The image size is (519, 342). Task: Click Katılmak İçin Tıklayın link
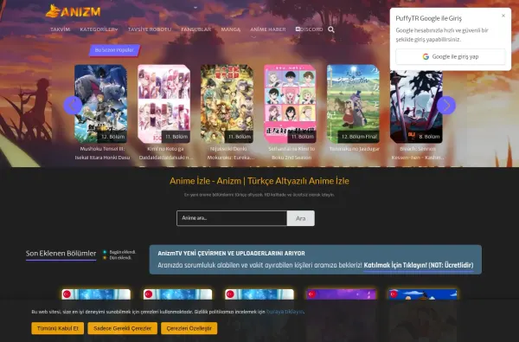tap(419, 265)
